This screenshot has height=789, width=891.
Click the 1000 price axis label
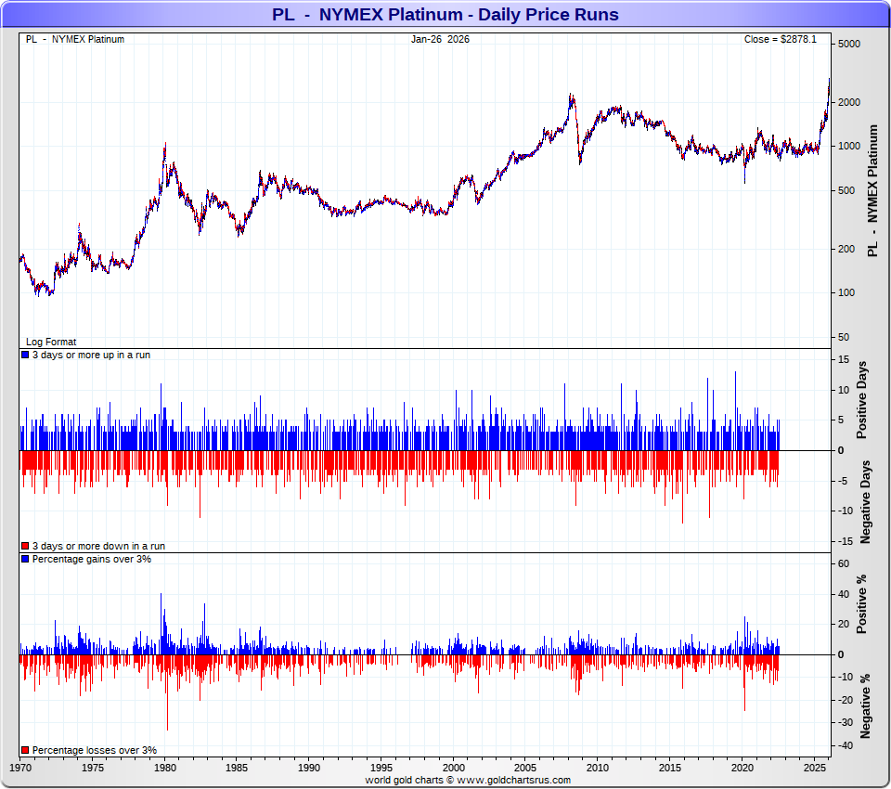pos(849,146)
